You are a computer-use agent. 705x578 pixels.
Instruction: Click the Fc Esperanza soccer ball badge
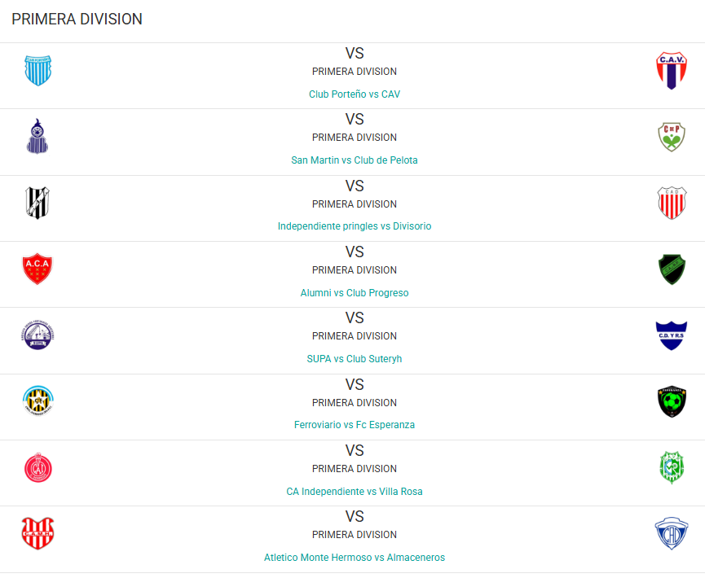pyautogui.click(x=672, y=401)
